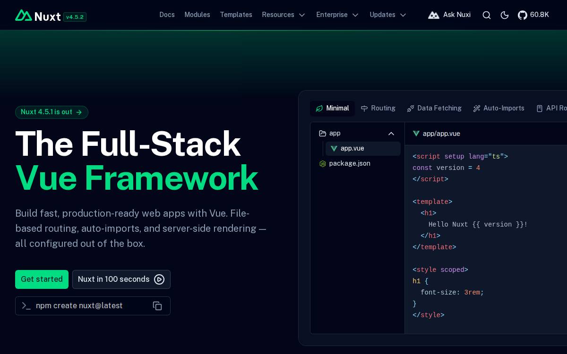Switch to the Auto-Imports tab

498,109
